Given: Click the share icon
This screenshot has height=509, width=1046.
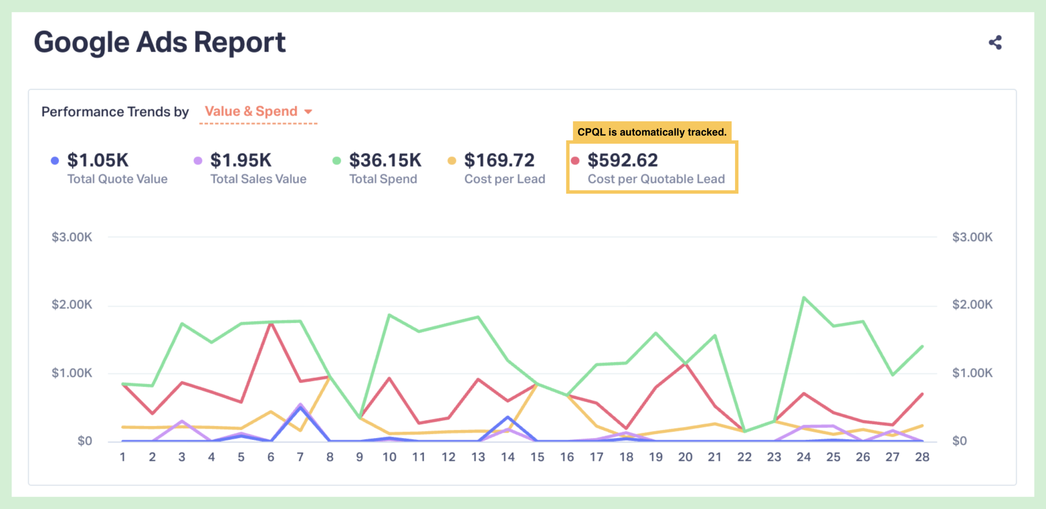Looking at the screenshot, I should pos(995,42).
